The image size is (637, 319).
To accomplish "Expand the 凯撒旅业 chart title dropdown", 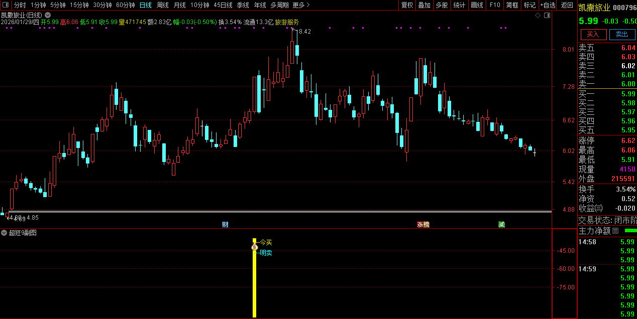I will pos(48,16).
